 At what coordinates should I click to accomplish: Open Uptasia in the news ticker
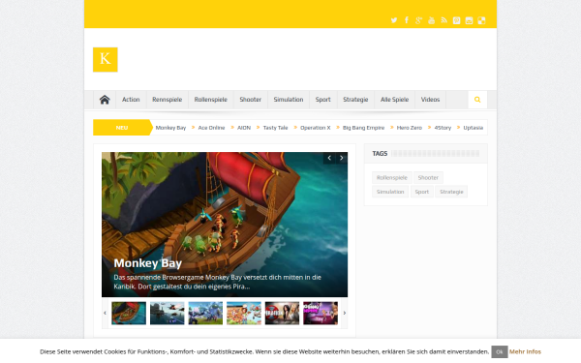point(474,128)
